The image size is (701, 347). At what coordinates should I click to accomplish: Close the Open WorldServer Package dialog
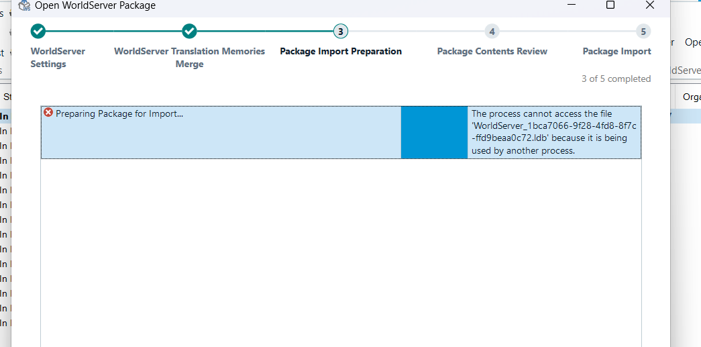(650, 5)
